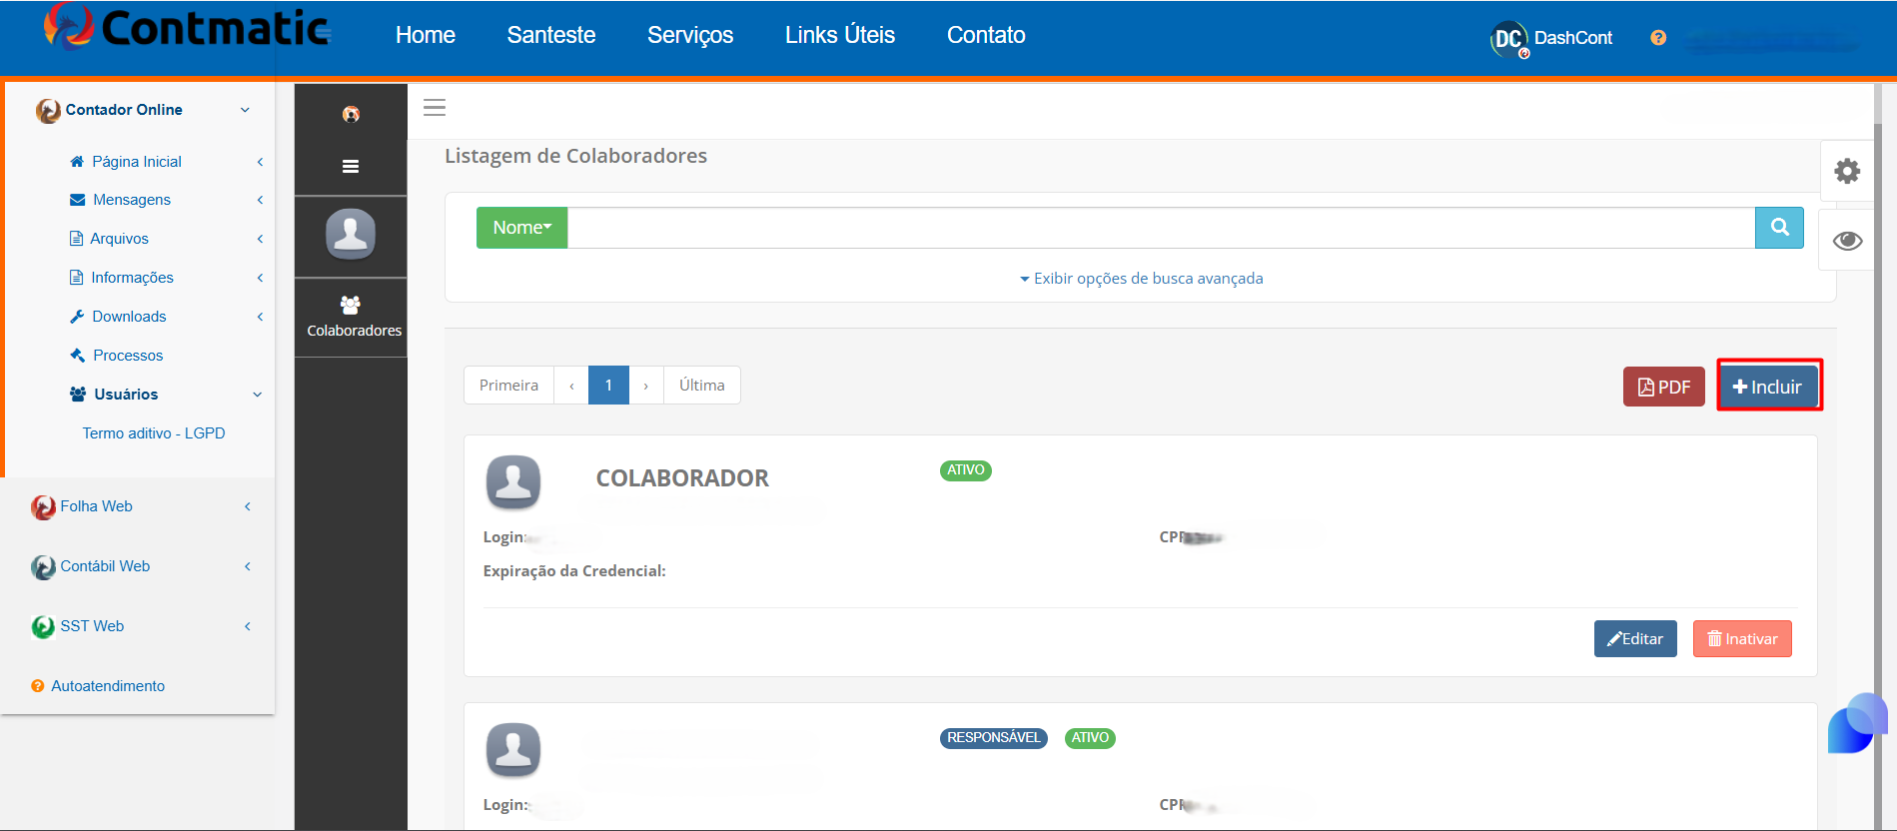Collapse the Contador Online section chevron
Viewport: 1897px width, 831px height.
point(245,110)
